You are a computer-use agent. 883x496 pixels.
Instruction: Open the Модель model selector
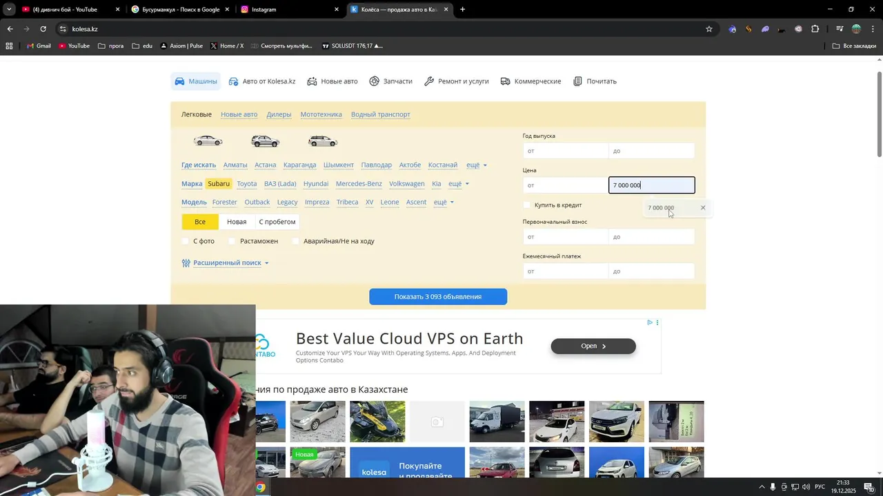point(194,203)
